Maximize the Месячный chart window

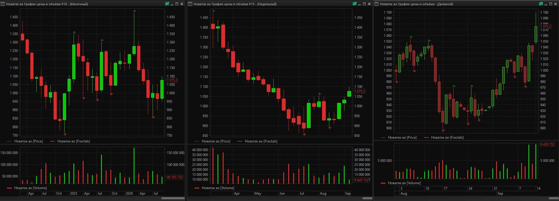click(x=177, y=4)
